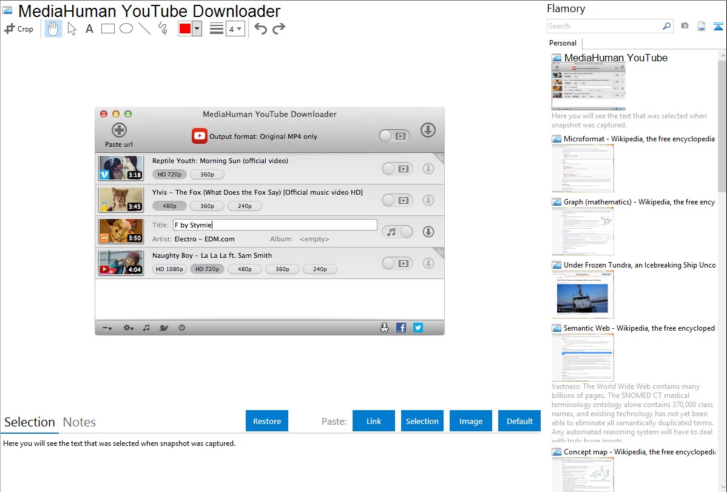This screenshot has height=492, width=727.
Task: Choose the freehand drawing tool
Action: [163, 29]
